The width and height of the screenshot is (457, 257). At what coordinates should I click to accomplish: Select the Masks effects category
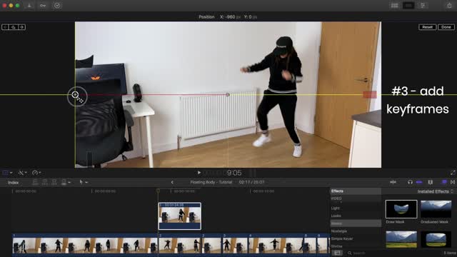pos(356,223)
